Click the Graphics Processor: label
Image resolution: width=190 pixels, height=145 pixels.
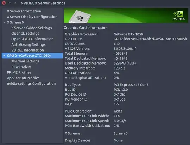point(81,34)
